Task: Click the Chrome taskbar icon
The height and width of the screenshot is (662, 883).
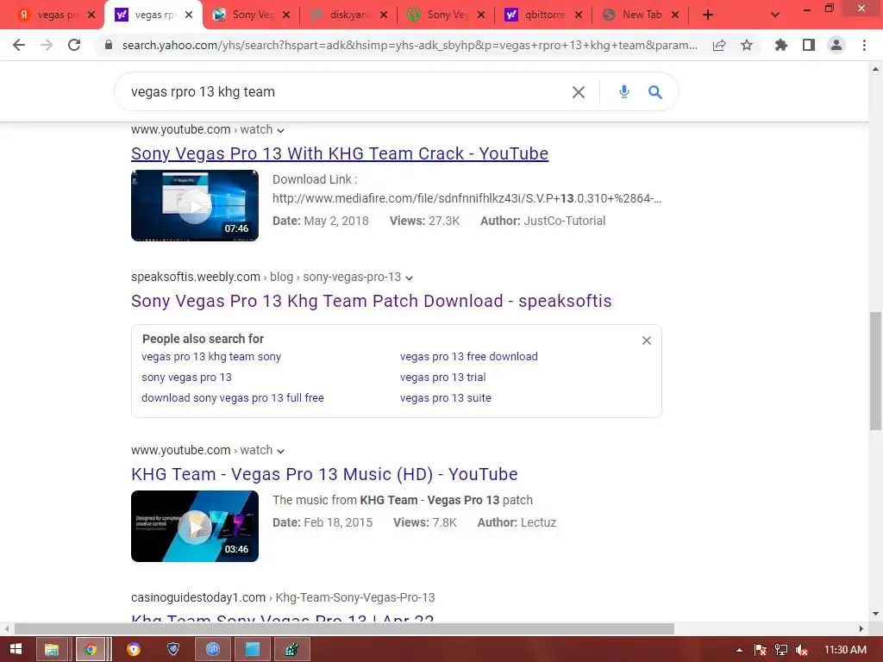Action: tap(91, 650)
